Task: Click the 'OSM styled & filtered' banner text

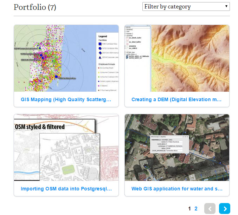Action: point(40,126)
